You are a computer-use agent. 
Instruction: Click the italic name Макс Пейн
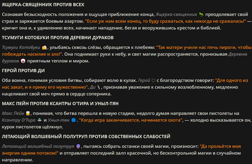click(x=13, y=113)
